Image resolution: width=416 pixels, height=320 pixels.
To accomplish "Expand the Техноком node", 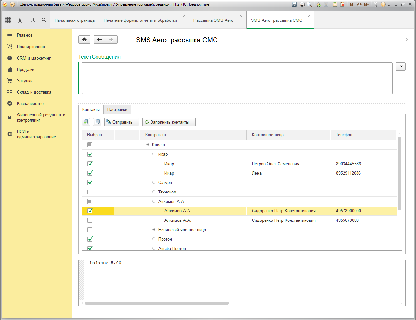I will (154, 192).
